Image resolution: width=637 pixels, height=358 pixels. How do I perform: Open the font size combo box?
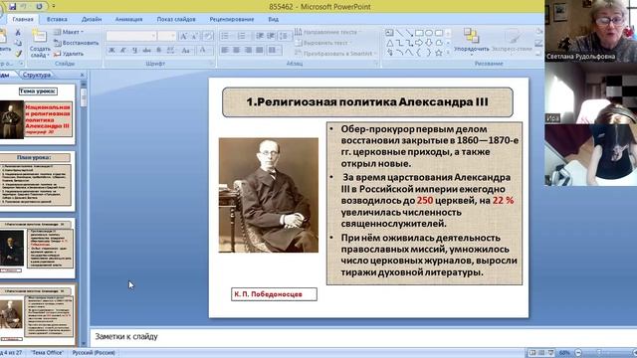click(166, 36)
